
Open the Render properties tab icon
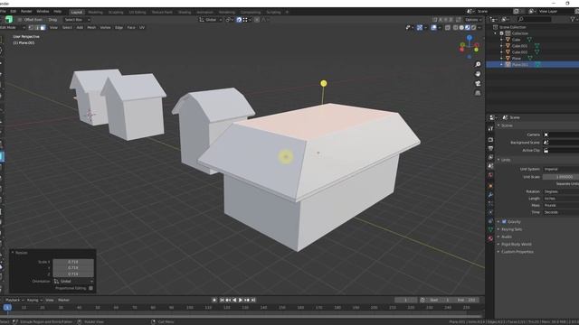click(x=490, y=140)
